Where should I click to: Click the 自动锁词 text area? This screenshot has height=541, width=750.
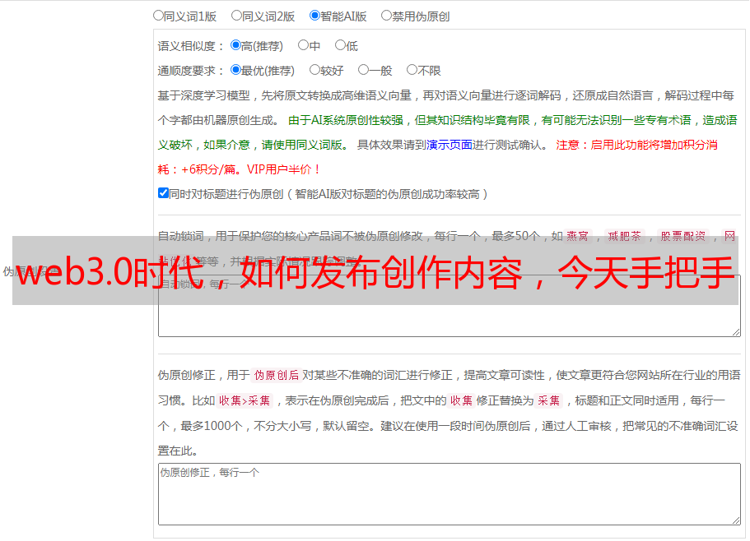tap(450, 306)
